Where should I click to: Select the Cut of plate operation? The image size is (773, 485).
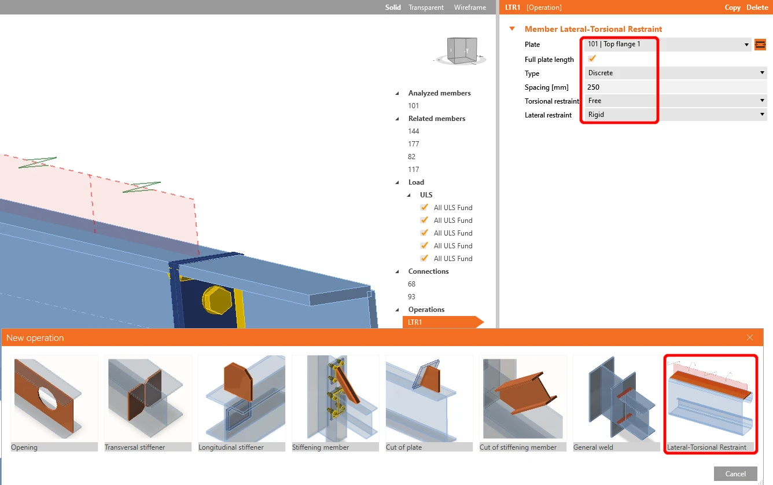point(429,403)
